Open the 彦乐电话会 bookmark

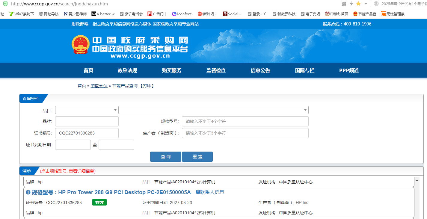tap(131, 14)
